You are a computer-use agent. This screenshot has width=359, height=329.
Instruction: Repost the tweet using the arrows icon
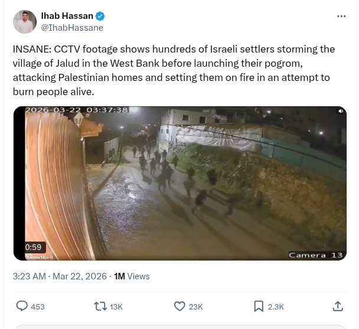coord(100,306)
